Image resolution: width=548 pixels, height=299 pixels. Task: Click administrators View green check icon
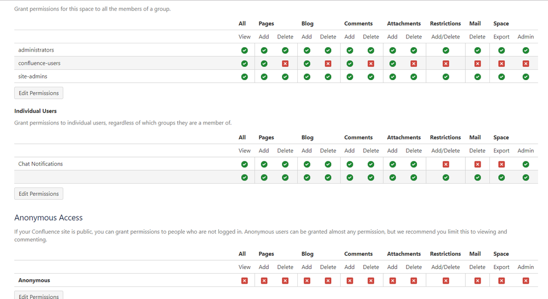[x=244, y=50]
